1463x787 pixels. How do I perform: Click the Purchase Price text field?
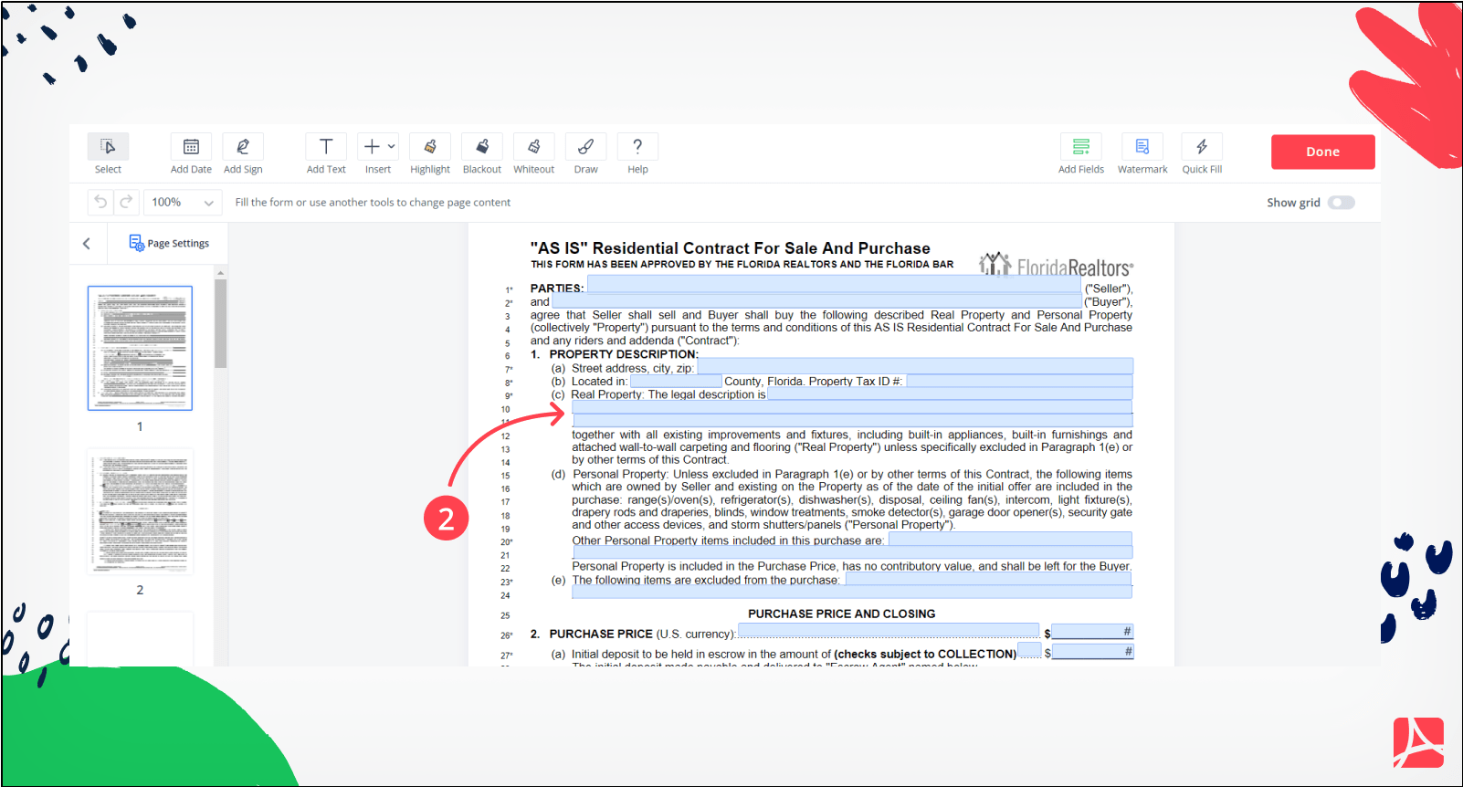[x=889, y=631]
